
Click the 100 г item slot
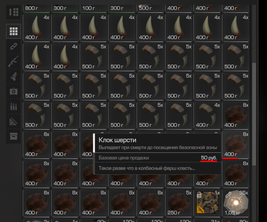coord(93,8)
